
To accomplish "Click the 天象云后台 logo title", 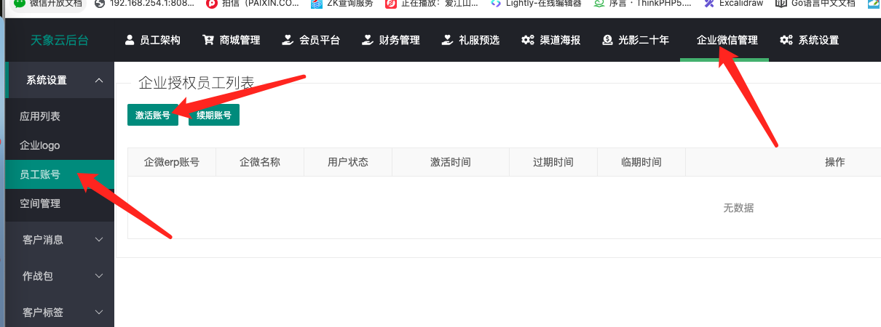I will coord(60,40).
